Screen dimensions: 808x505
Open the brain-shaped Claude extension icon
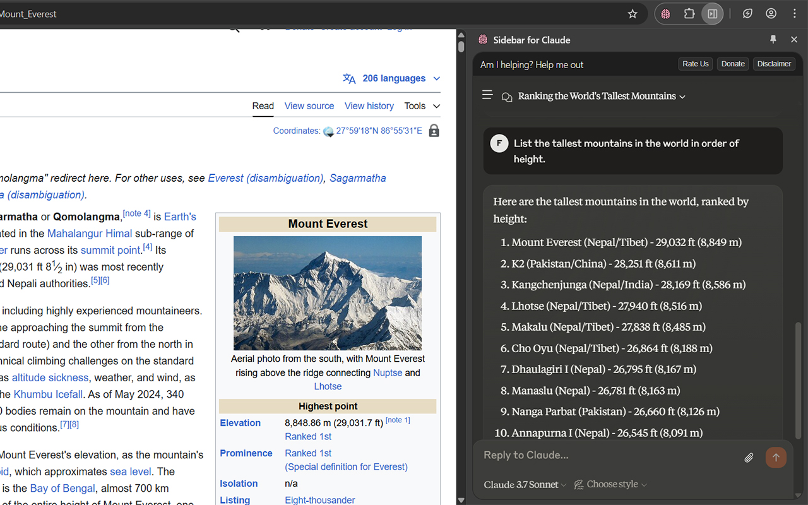pos(665,14)
